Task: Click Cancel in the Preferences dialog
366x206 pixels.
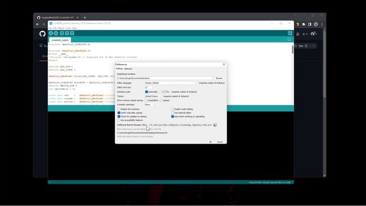Action: click(x=220, y=142)
